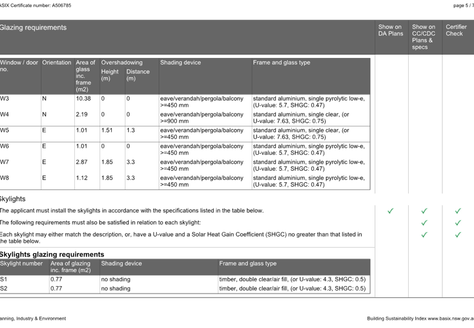Click 'no shading' in the S2 row
This screenshot has width=474, height=328.
pos(116,288)
